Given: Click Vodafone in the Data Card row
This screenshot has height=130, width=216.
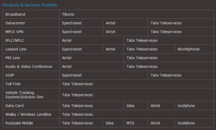Looking at the screenshot, I should coord(186,106).
